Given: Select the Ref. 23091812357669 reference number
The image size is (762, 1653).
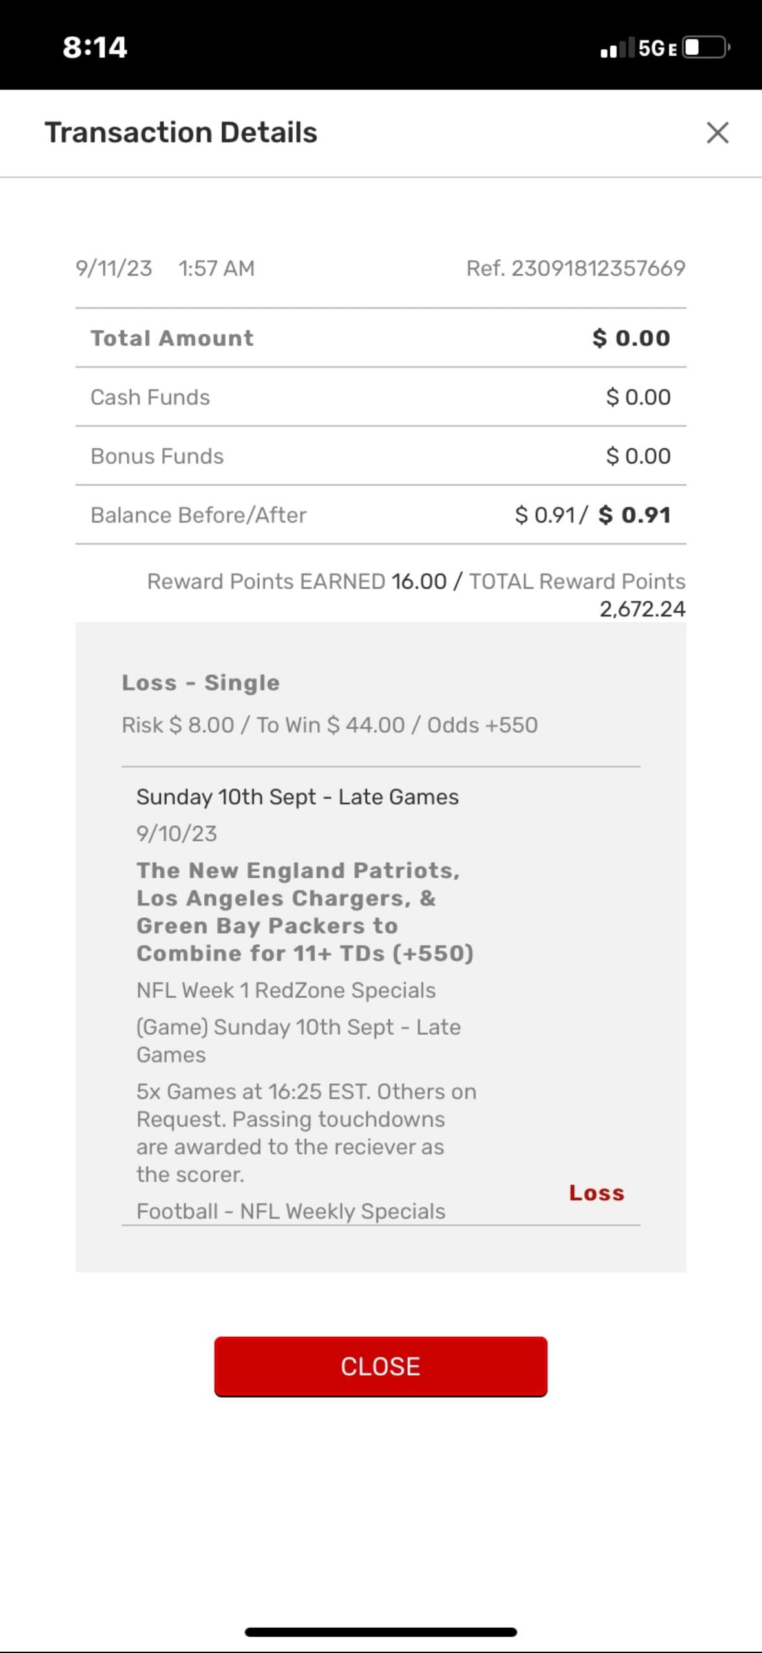Looking at the screenshot, I should coord(575,268).
